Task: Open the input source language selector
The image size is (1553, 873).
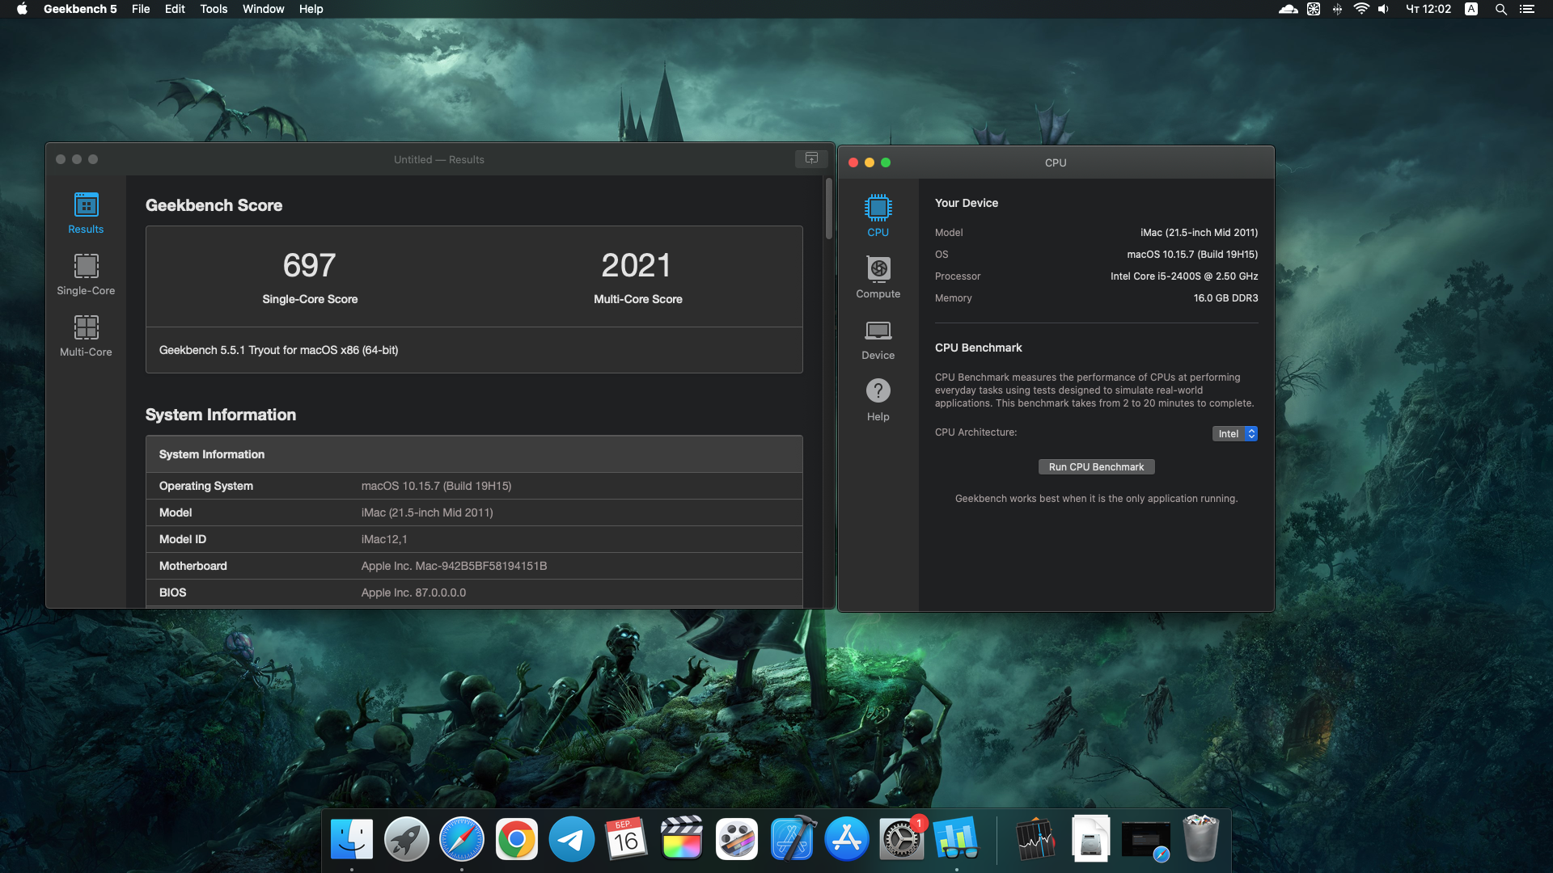Action: 1471,9
